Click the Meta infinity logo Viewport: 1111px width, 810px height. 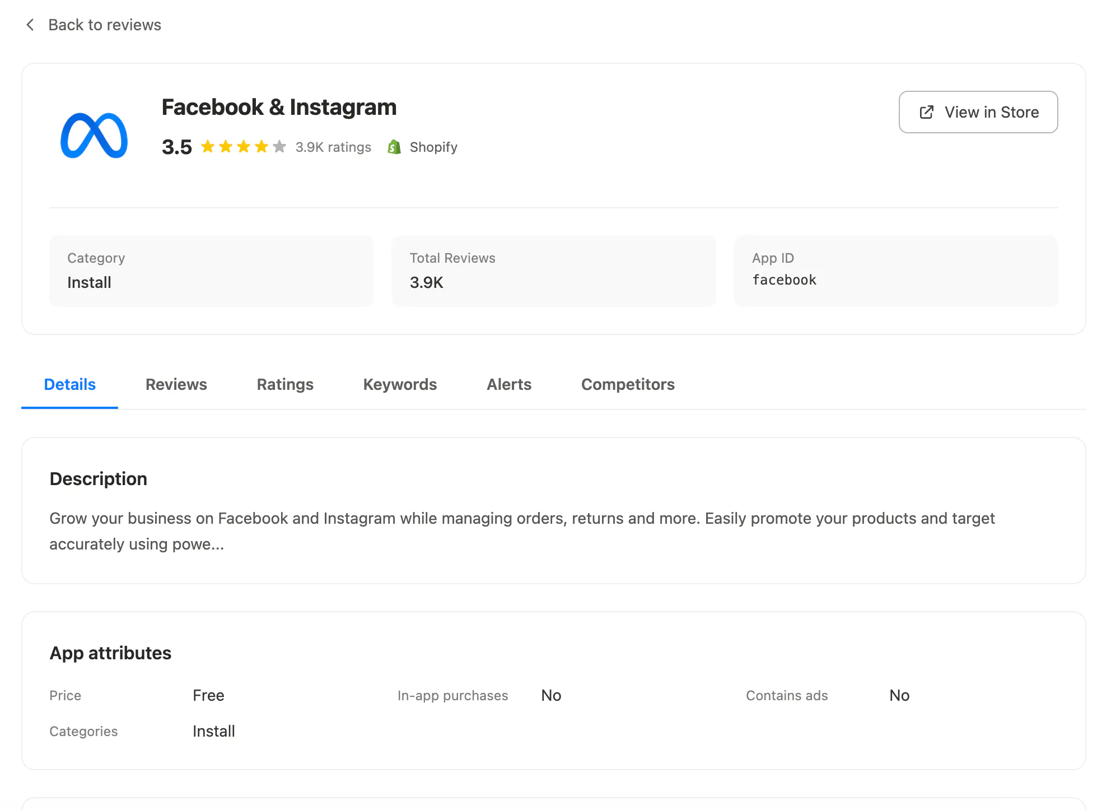[94, 136]
